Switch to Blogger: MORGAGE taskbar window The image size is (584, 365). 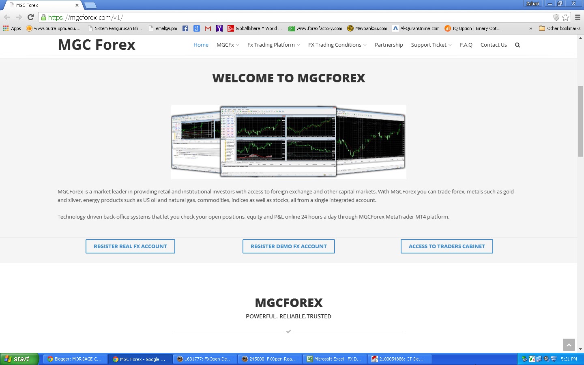tap(75, 359)
